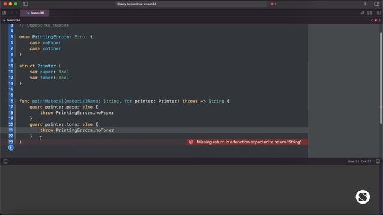Open the related items grid icon
The width and height of the screenshot is (383, 215).
pyautogui.click(x=4, y=13)
